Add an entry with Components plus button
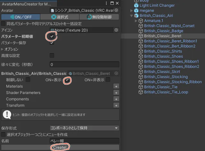 116,99
